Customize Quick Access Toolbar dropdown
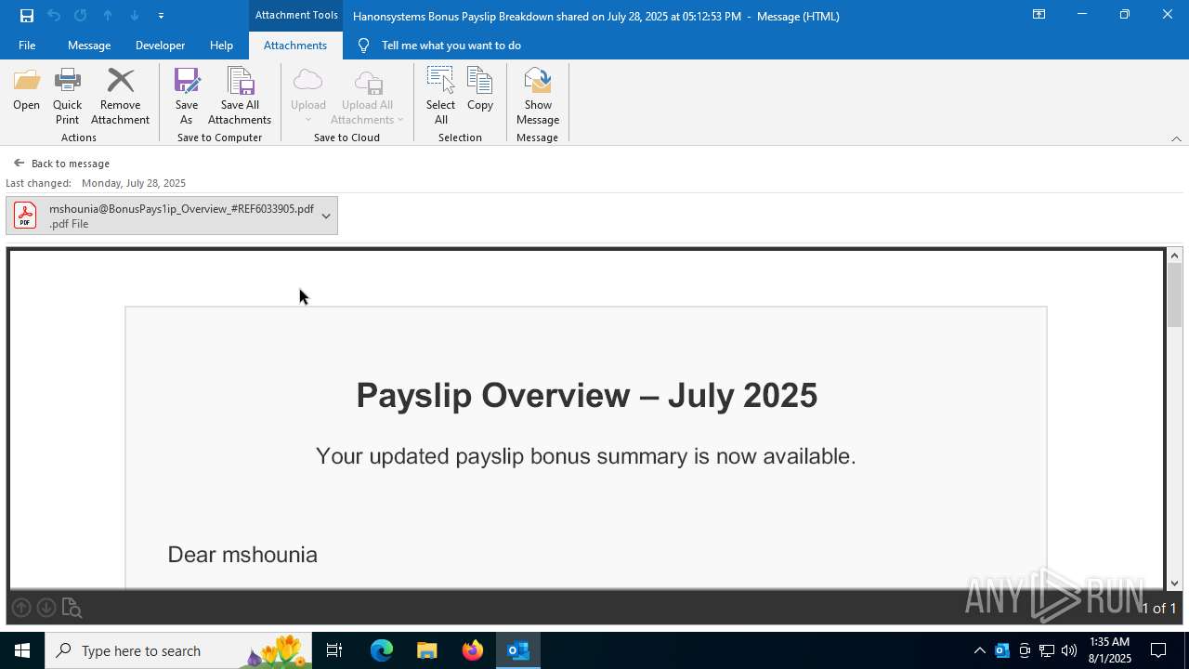 click(161, 16)
